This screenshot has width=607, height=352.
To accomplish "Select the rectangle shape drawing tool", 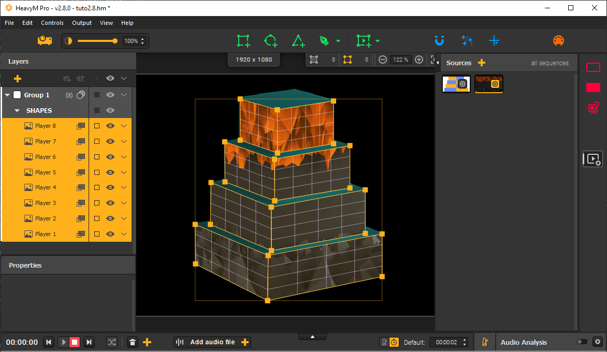I will (243, 41).
